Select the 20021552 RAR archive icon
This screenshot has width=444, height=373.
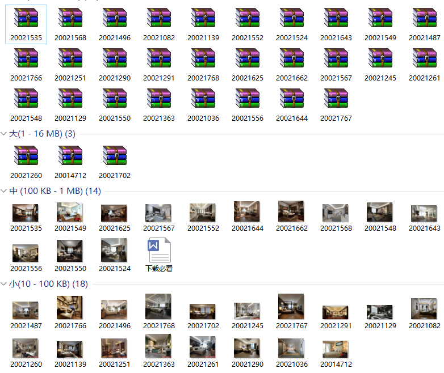tap(248, 18)
